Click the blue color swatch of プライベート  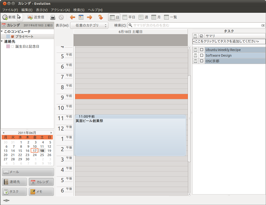click(x=8, y=36)
